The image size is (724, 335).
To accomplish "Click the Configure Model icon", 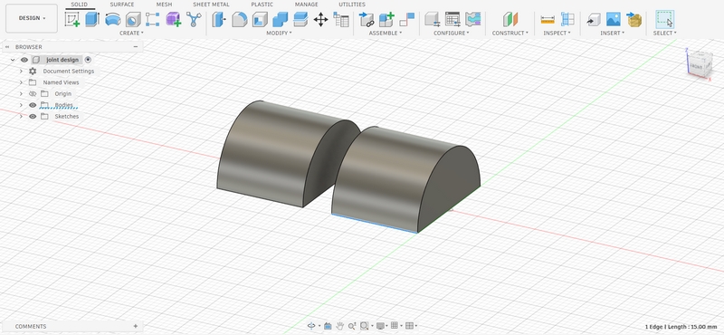I will pos(433,19).
